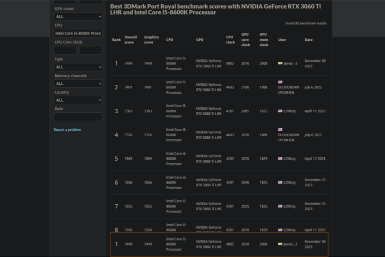The image size is (385, 257).
Task: Open the Country filter dropdown
Action: pos(78,100)
